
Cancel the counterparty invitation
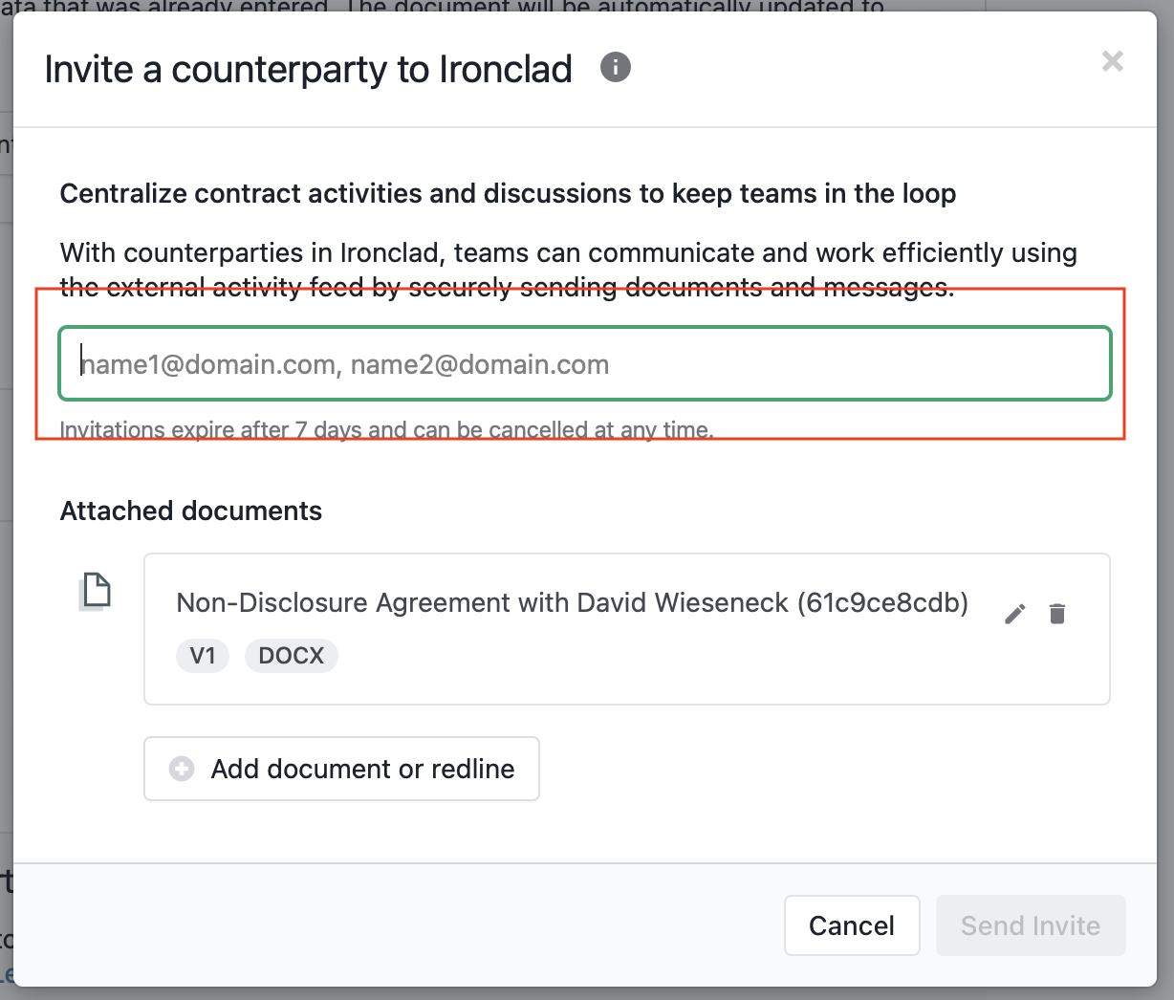pyautogui.click(x=852, y=925)
